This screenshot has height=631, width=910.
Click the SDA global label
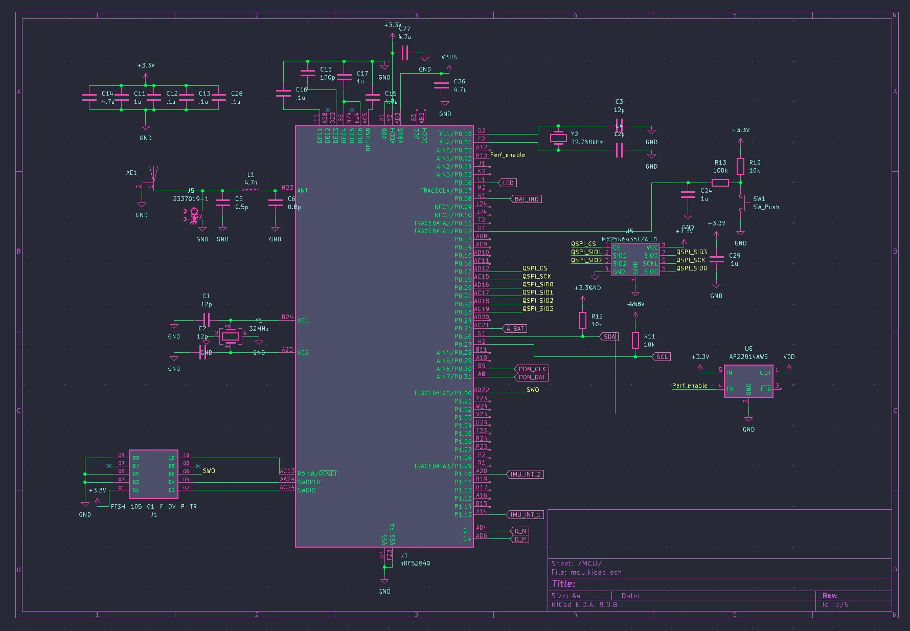(x=609, y=336)
